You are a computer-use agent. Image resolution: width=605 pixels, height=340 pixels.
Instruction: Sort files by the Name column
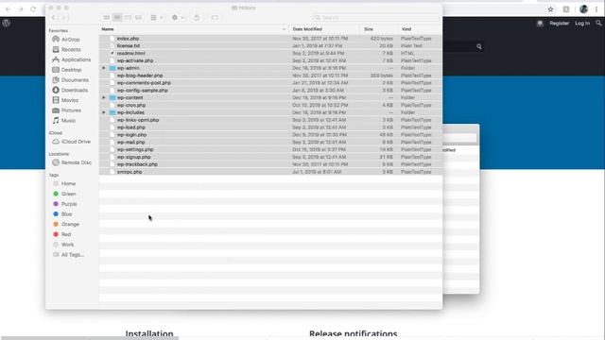pos(194,29)
